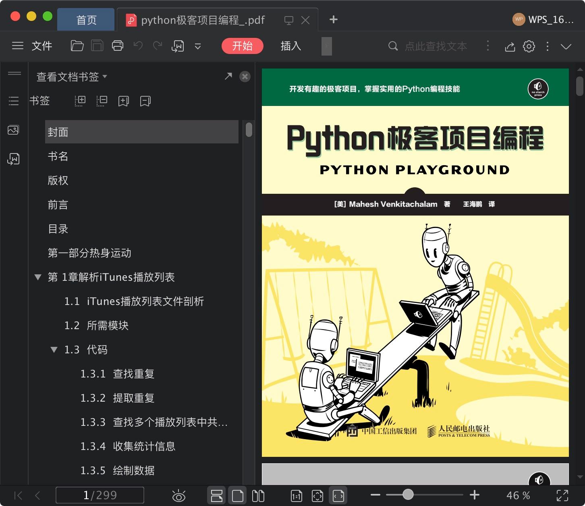The image size is (585, 506).
Task: Open bookmark 1.3.2 提取重复
Action: tap(117, 398)
